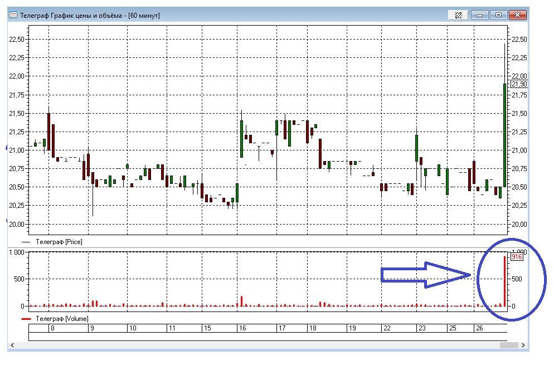The image size is (554, 365).
Task: Click date label 15 on time axis
Action: point(207,328)
